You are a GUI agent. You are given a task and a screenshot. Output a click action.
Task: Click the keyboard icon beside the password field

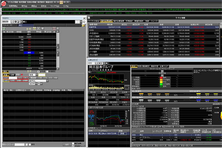click(x=27, y=144)
